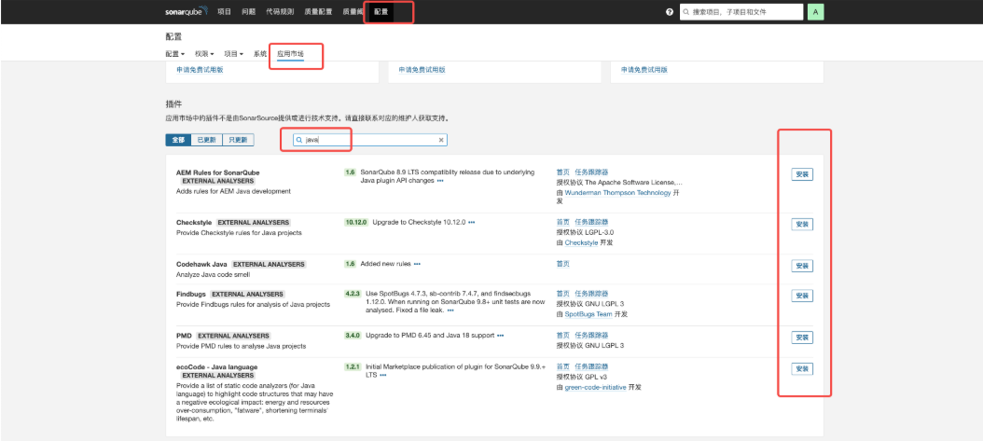Click the EXTERNAL ANALYSERS tag beside Checkstyle
Screen dimensions: 983x441
click(254, 223)
